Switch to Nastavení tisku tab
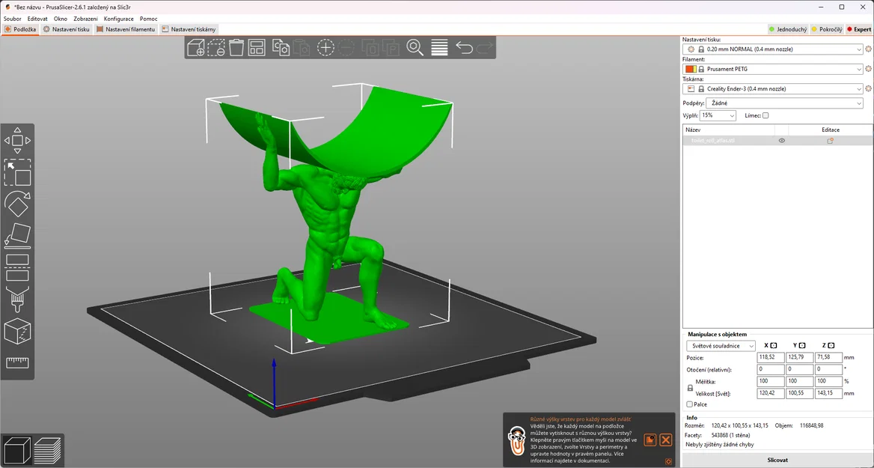This screenshot has height=468, width=874. click(67, 29)
